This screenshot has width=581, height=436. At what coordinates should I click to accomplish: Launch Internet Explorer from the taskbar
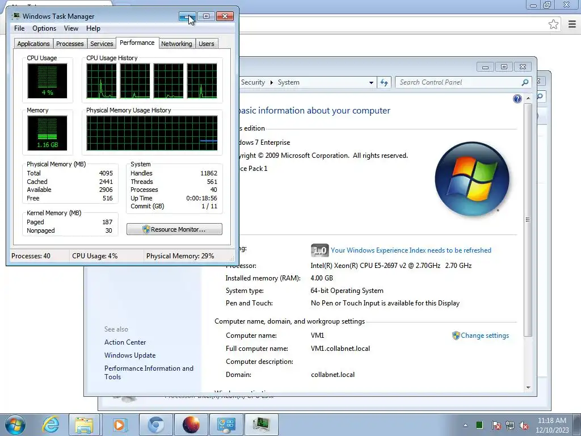50,425
